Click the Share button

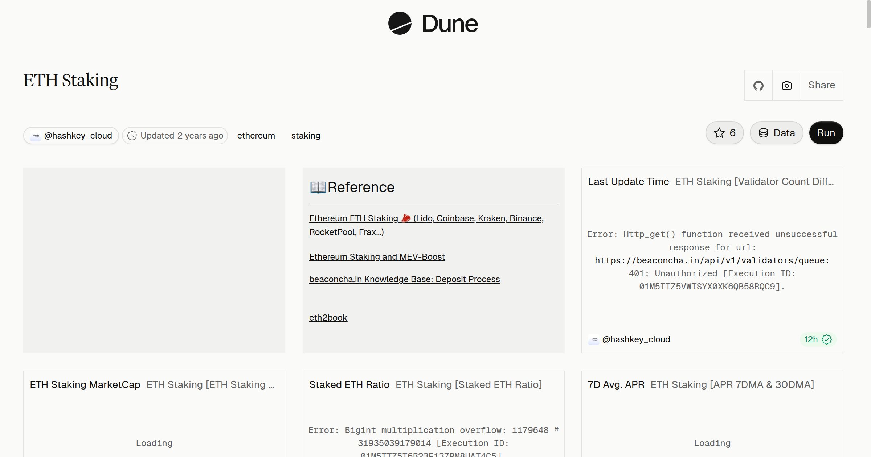pyautogui.click(x=822, y=85)
